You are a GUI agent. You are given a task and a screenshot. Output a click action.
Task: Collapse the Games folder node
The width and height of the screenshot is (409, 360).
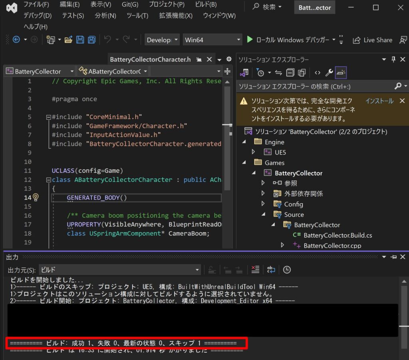pyautogui.click(x=244, y=162)
